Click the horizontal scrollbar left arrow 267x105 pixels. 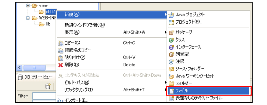pos(20,67)
